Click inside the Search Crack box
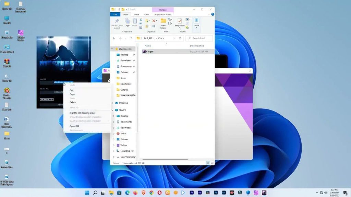This screenshot has height=197, width=351. click(199, 38)
